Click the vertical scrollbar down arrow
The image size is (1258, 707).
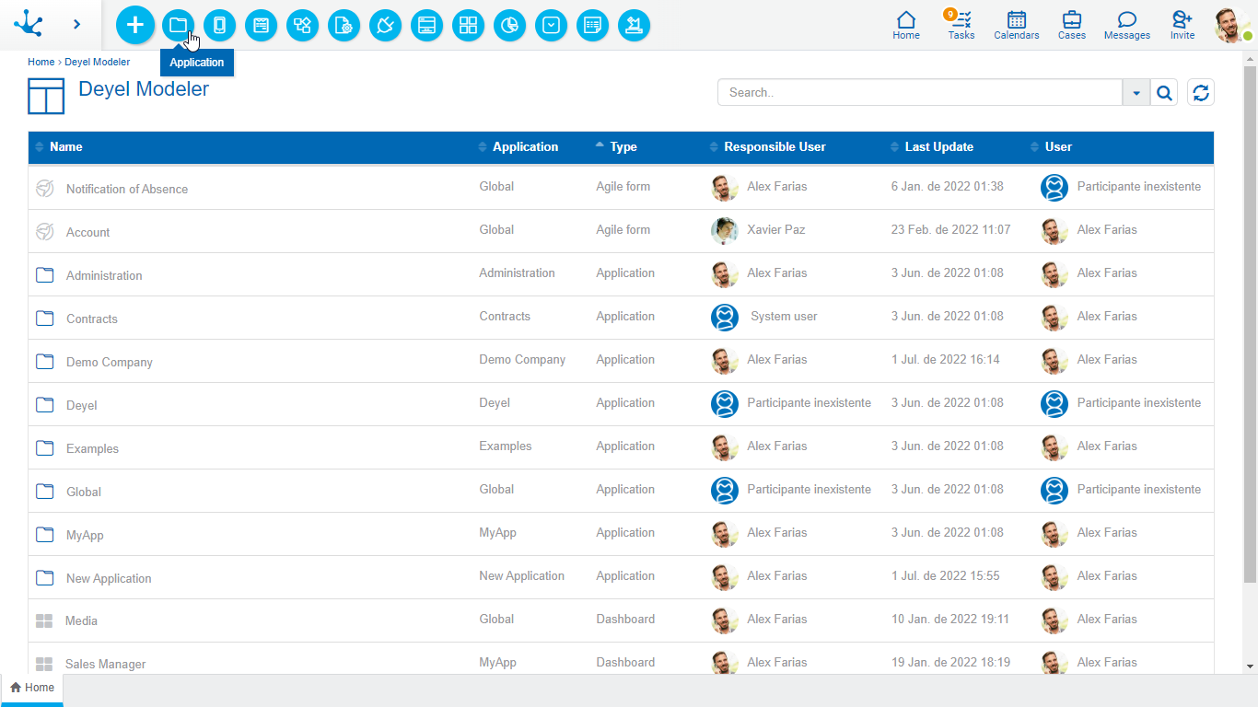[1250, 666]
